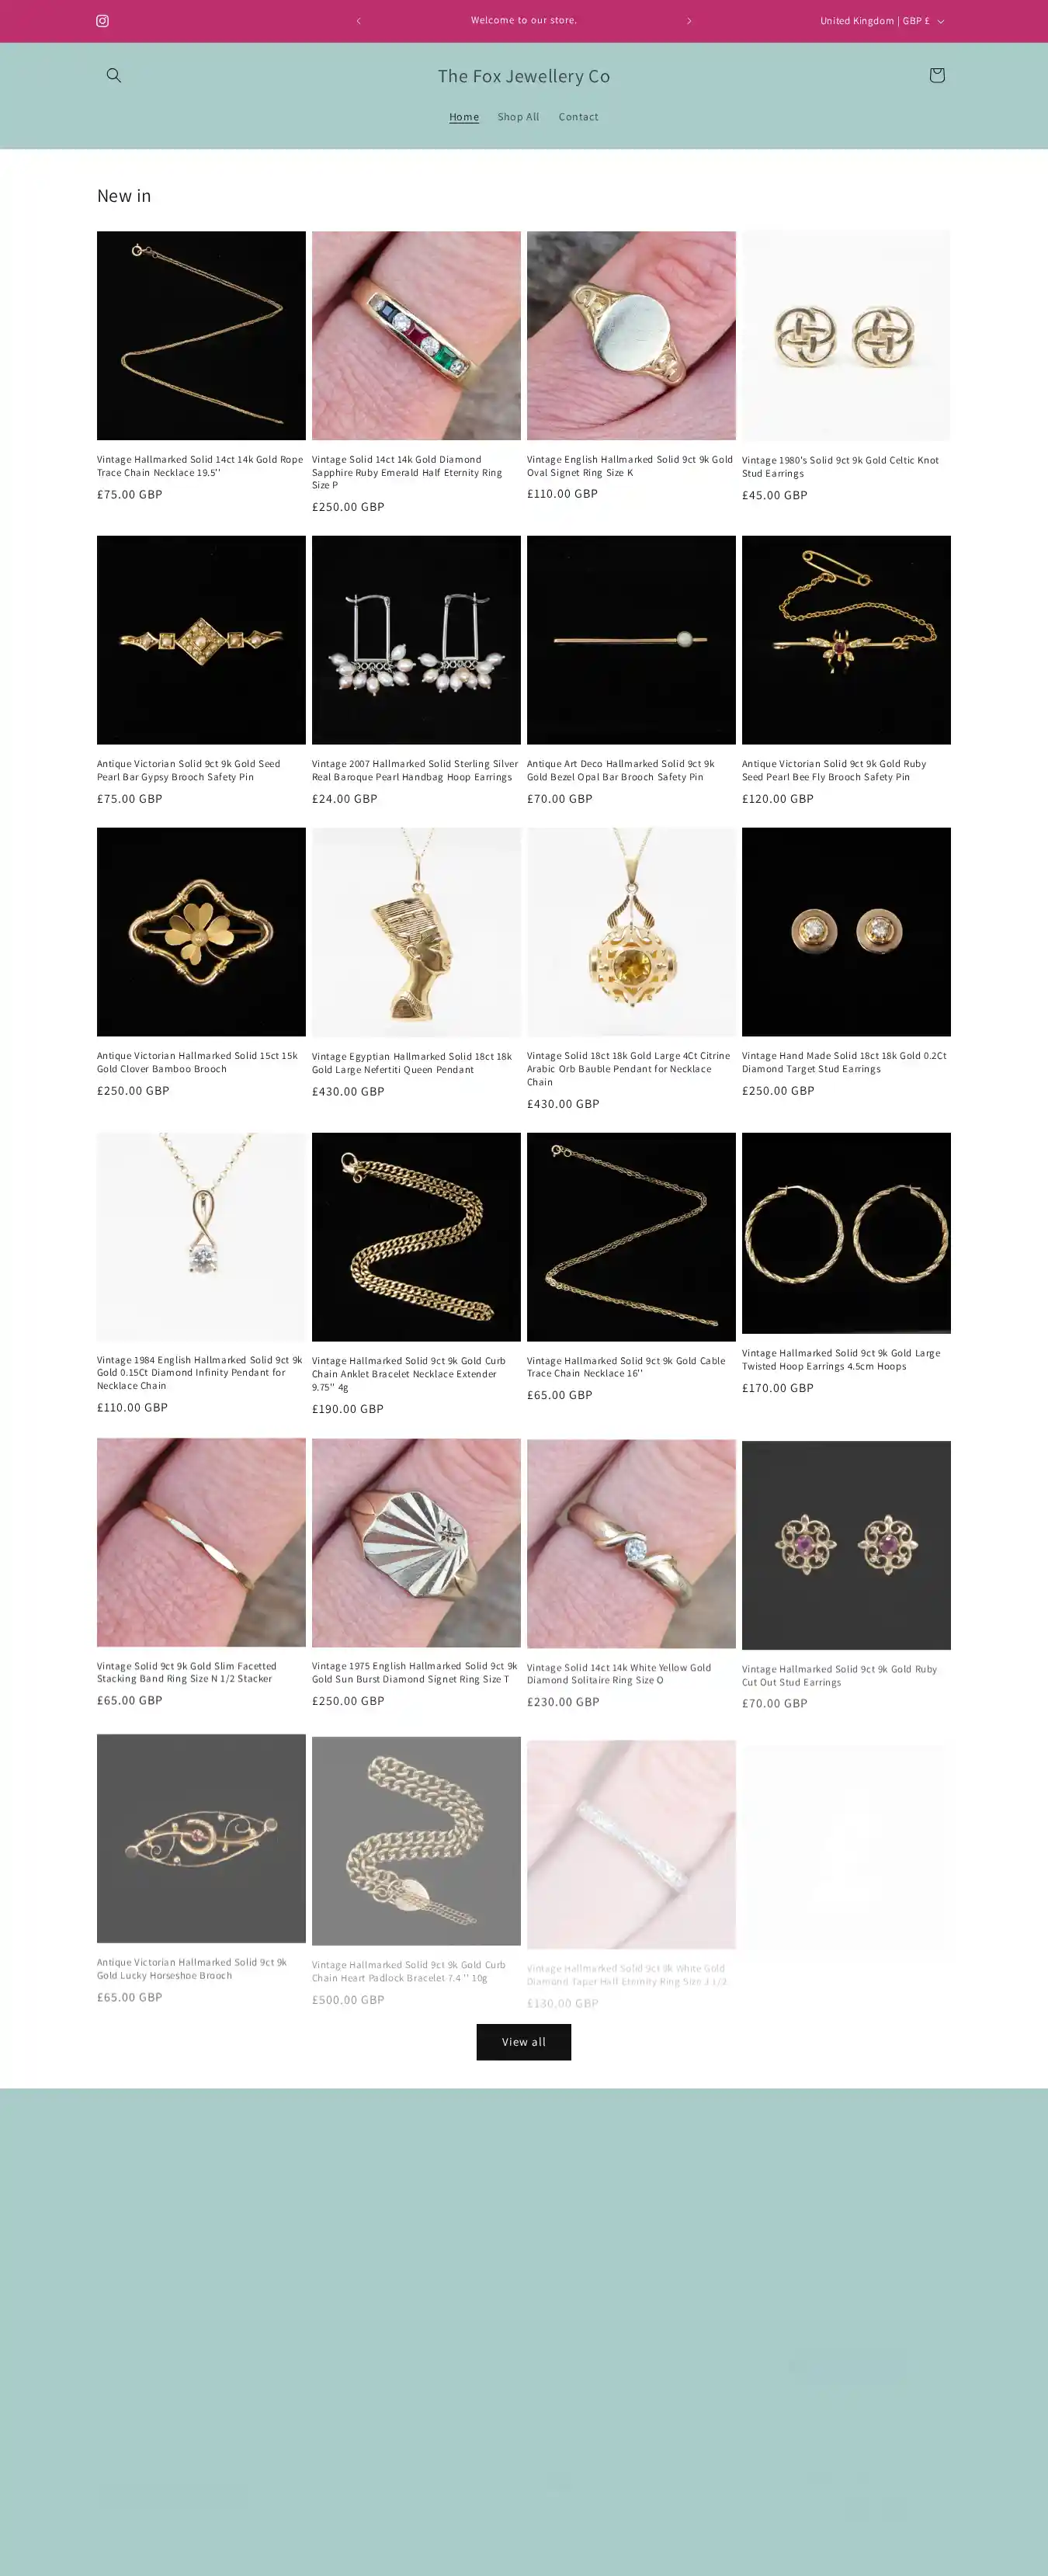Click the View all button

[524, 2042]
